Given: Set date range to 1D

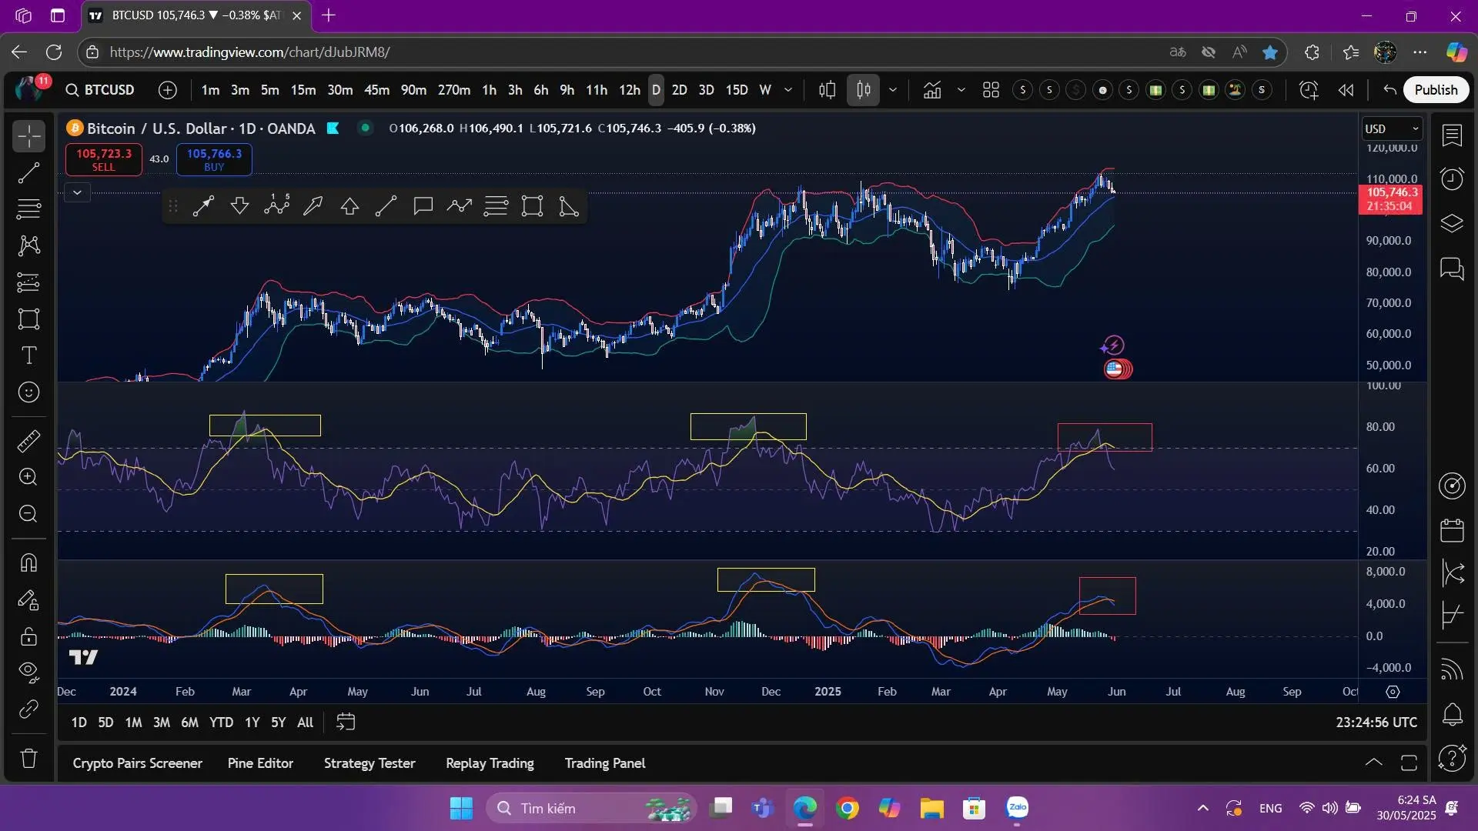Looking at the screenshot, I should pos(79,723).
